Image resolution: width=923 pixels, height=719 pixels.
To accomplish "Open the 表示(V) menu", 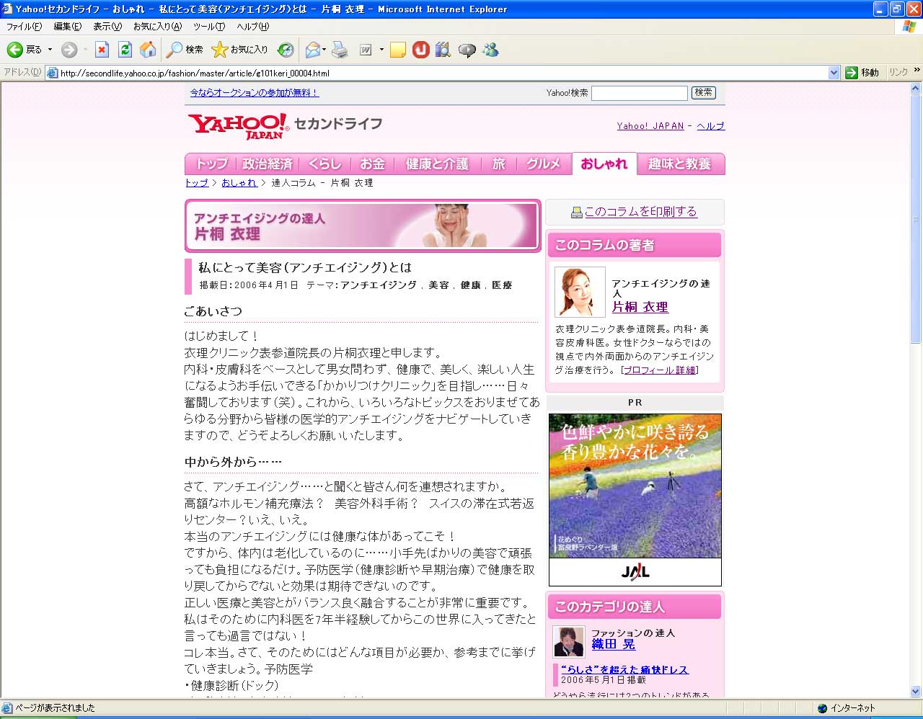I will [x=107, y=27].
